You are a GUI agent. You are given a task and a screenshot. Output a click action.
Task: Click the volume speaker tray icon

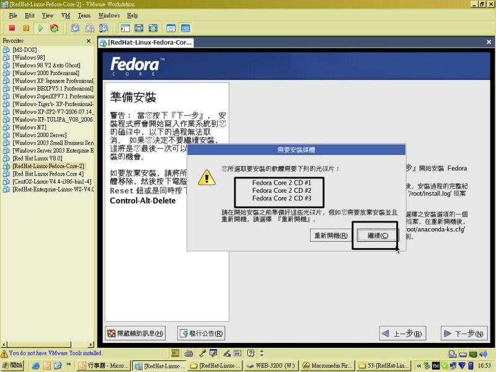coord(483,353)
